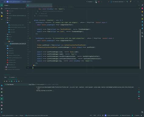Open the yellow database icon in right stripe
The width and height of the screenshot is (144, 117).
pyautogui.click(x=142, y=12)
